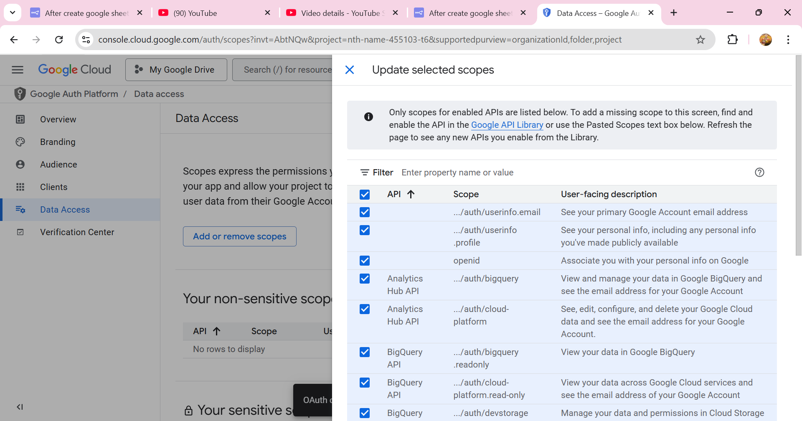Sort non-sensitive scopes table by API arrow

[x=216, y=331]
